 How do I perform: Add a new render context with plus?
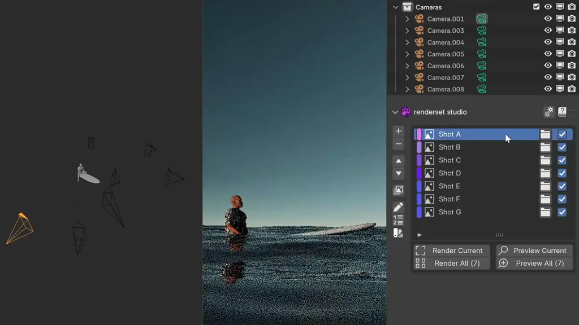[x=399, y=131]
